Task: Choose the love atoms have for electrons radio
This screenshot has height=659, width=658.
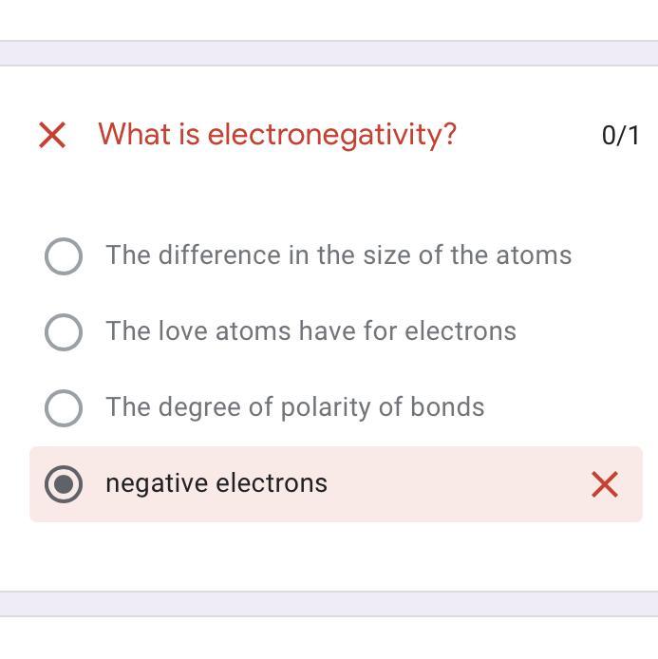Action: (x=64, y=331)
